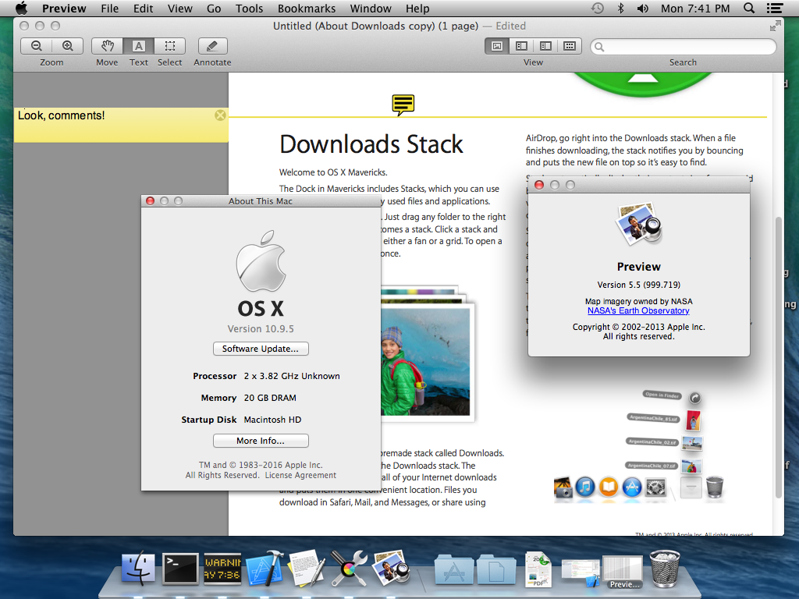
Task: Click the Bluetooth menu bar icon
Action: point(620,8)
